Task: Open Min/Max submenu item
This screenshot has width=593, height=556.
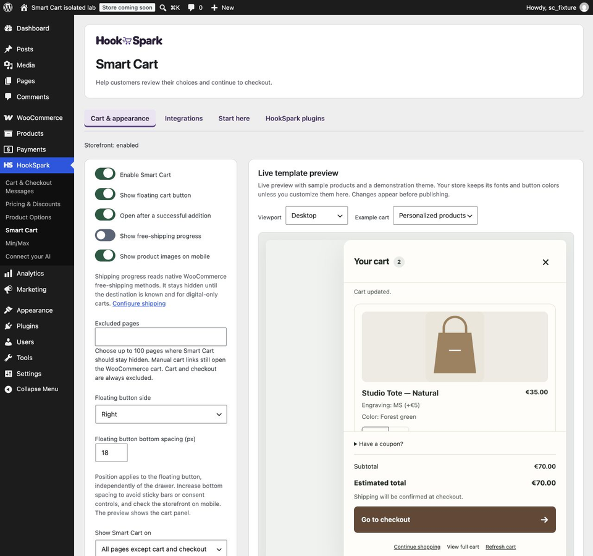Action: click(17, 243)
